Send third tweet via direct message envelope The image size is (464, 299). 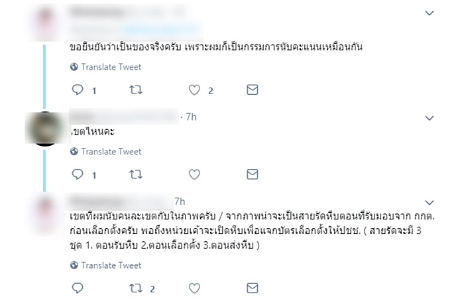click(x=252, y=288)
